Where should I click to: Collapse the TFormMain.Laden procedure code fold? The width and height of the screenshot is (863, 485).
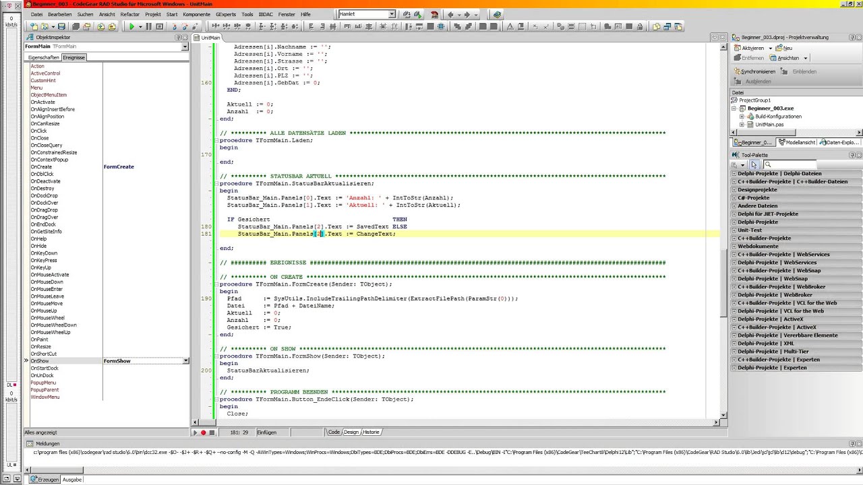pos(216,140)
